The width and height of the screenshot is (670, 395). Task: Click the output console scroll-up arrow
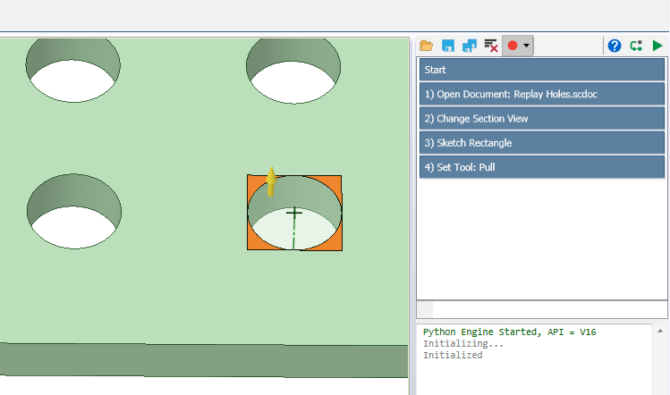[660, 331]
